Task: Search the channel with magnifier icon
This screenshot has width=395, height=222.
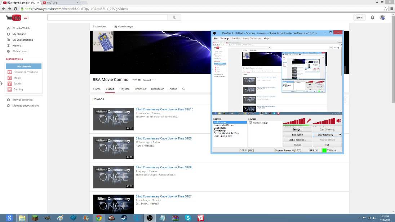Action: [183, 89]
